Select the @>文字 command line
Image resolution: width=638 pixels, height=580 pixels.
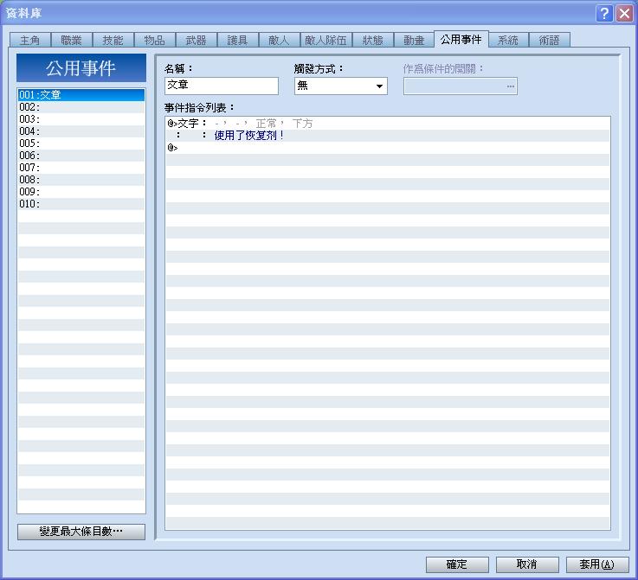coord(388,123)
